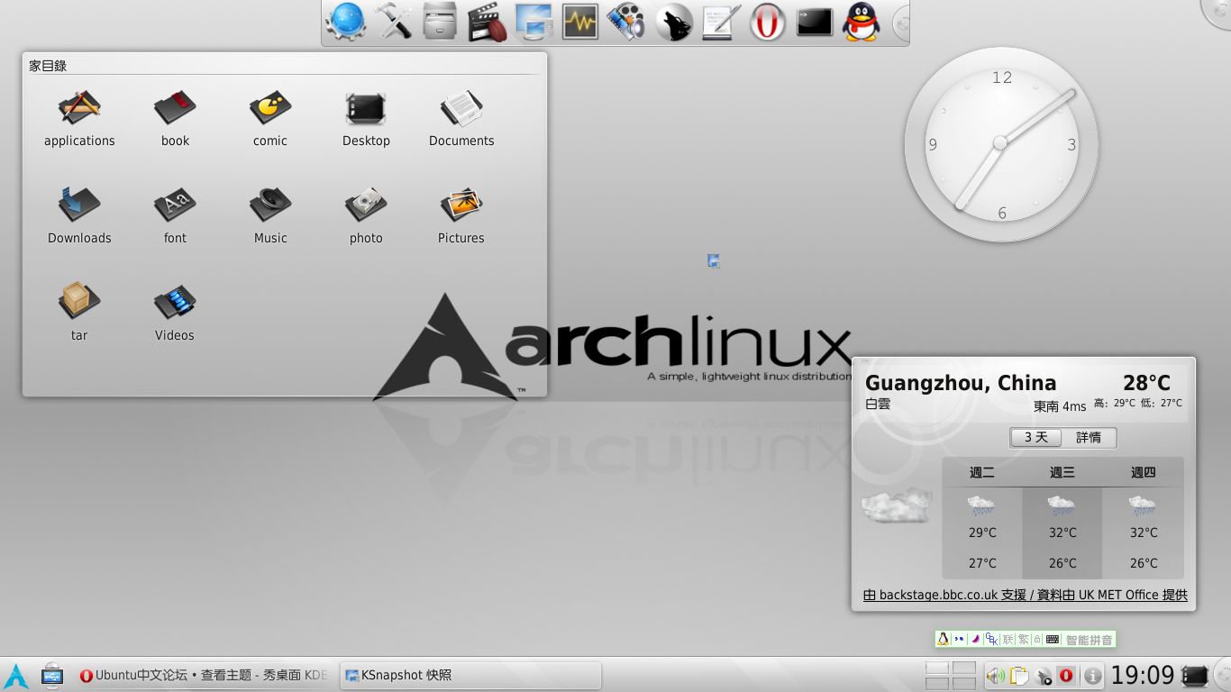This screenshot has height=692, width=1231.
Task: Toggle full/half width moon icon
Action: coord(975,640)
